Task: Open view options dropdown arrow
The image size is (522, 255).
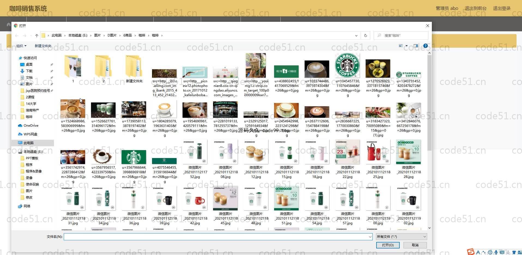Action: pyautogui.click(x=406, y=46)
